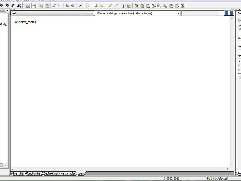Cut selection with scissors icon
The height and width of the screenshot is (181, 241).
[35, 6]
